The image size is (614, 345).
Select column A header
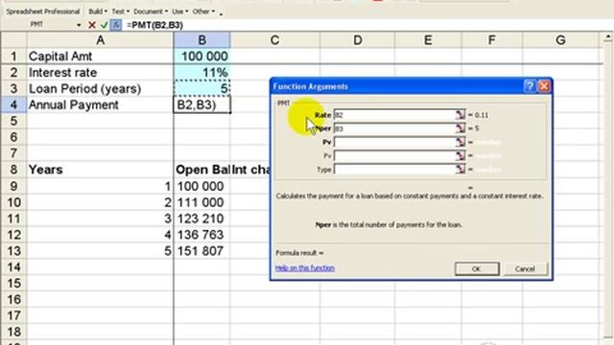(x=100, y=40)
